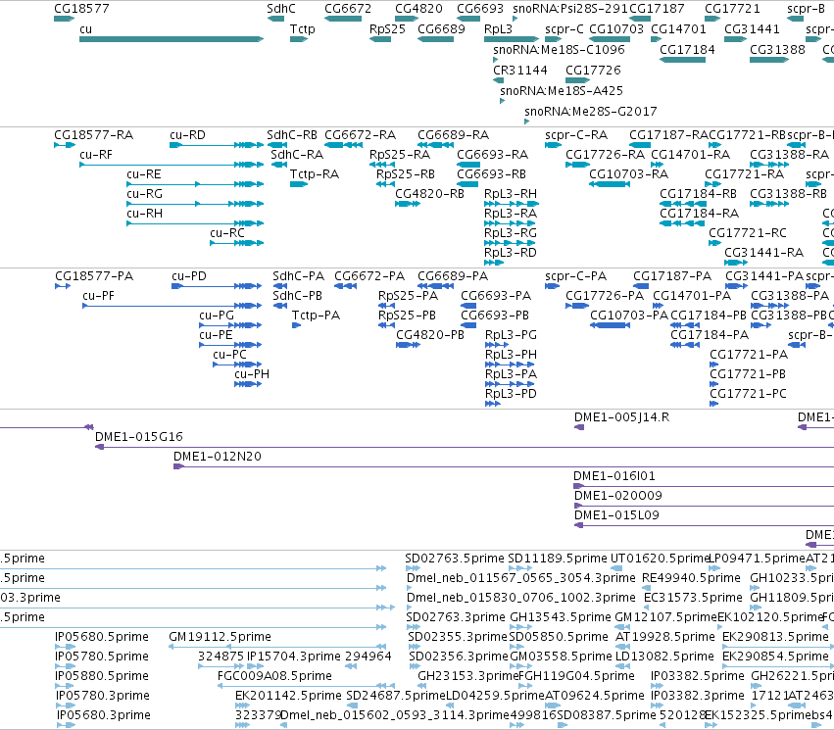Click the cu-RD transcript label
The width and height of the screenshot is (834, 730).
[x=187, y=135]
